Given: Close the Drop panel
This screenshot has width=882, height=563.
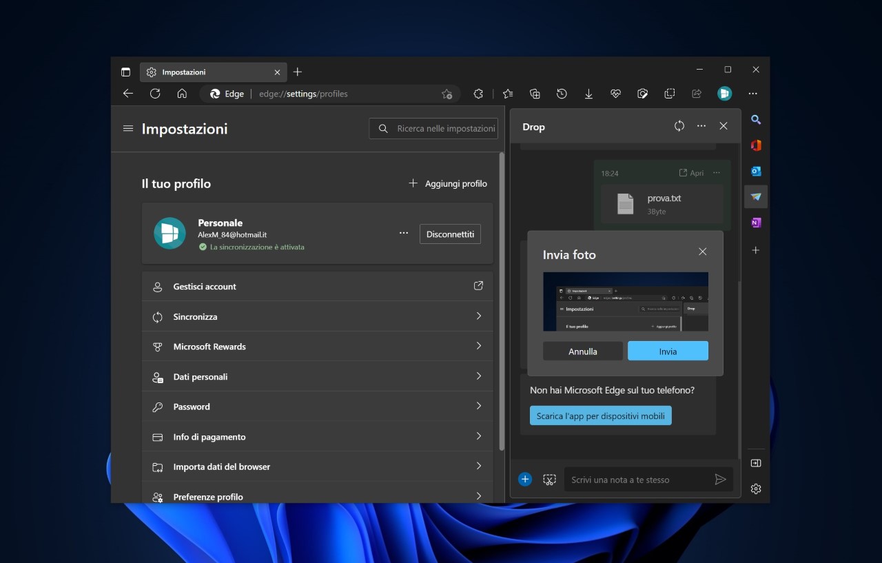Looking at the screenshot, I should tap(724, 126).
